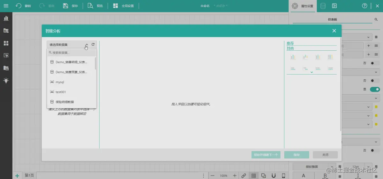Click the 100% zoom level
The image size is (383, 179).
223,176
